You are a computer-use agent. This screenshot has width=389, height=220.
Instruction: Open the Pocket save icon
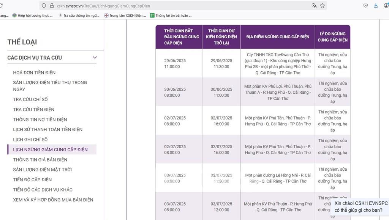[365, 6]
